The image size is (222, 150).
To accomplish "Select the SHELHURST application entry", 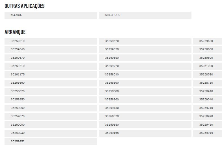I will pyautogui.click(x=145, y=15).
